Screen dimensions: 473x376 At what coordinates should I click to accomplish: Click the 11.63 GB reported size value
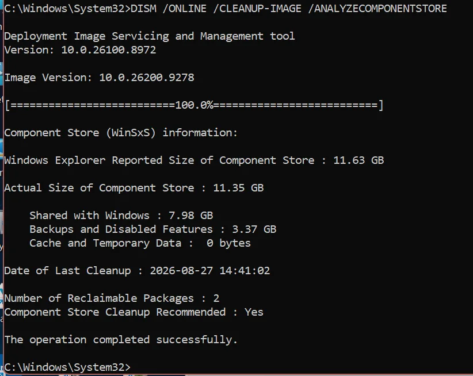click(358, 160)
